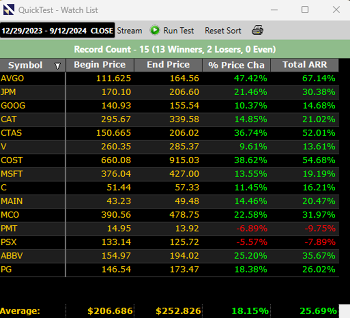Select the PSX loser row
Screen dimensions: 350x318
pos(9,242)
